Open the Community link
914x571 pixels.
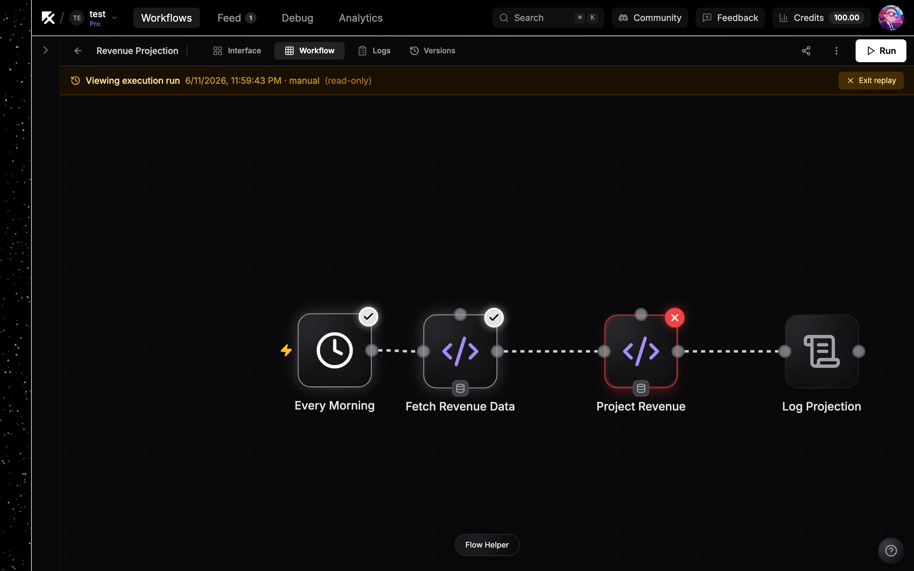click(650, 18)
